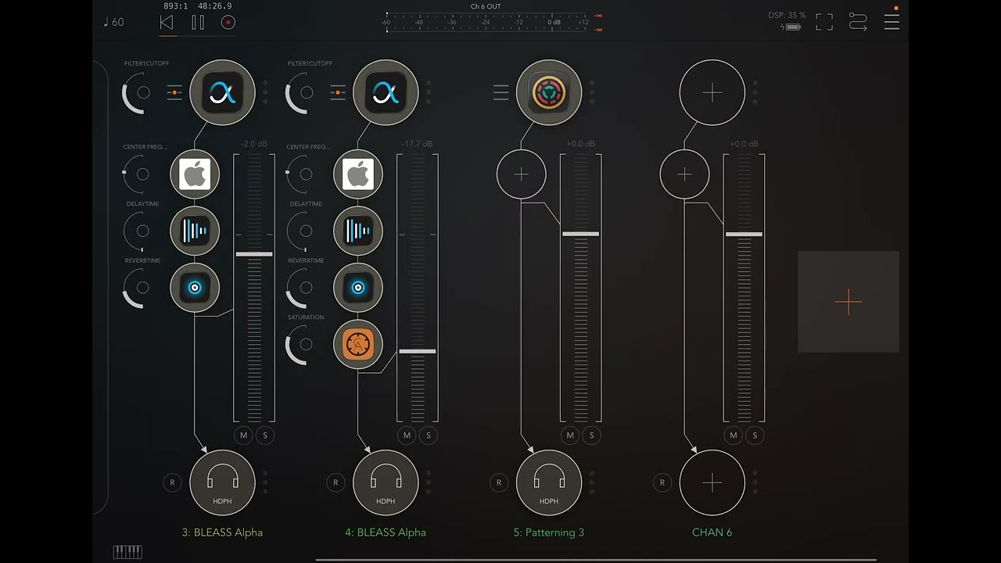This screenshot has width=1001, height=563.
Task: Add an output for CHAN 6
Action: click(x=712, y=483)
